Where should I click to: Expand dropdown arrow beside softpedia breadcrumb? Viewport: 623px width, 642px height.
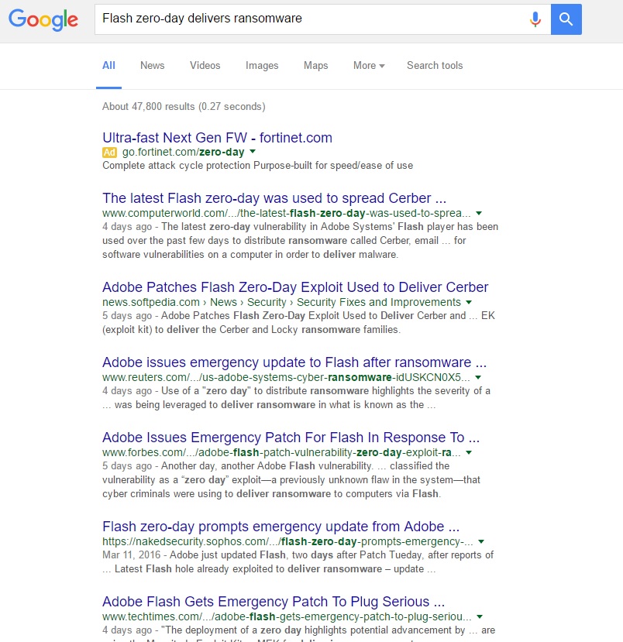pos(469,302)
